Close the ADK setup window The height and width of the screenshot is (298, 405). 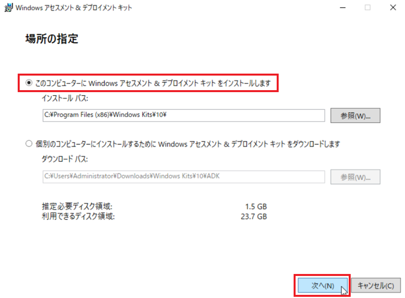[x=393, y=7]
